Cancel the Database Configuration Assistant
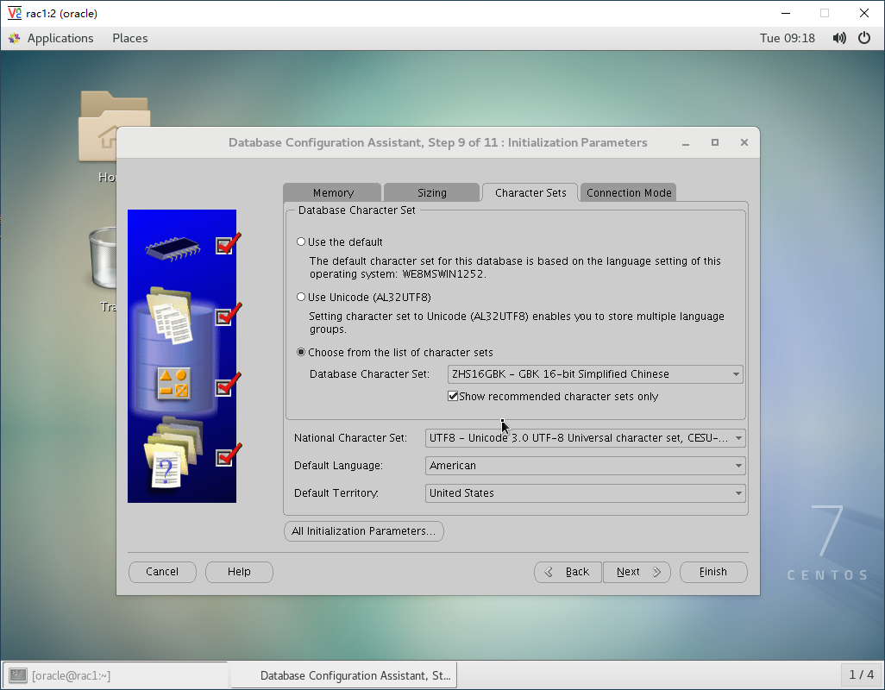The width and height of the screenshot is (885, 690). tap(162, 572)
